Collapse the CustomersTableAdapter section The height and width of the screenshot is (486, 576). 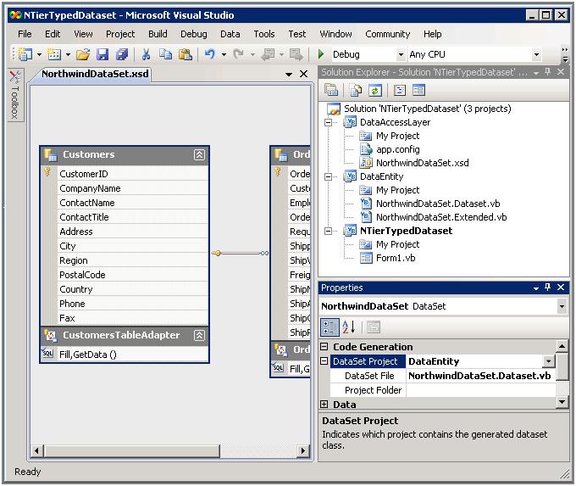[199, 335]
